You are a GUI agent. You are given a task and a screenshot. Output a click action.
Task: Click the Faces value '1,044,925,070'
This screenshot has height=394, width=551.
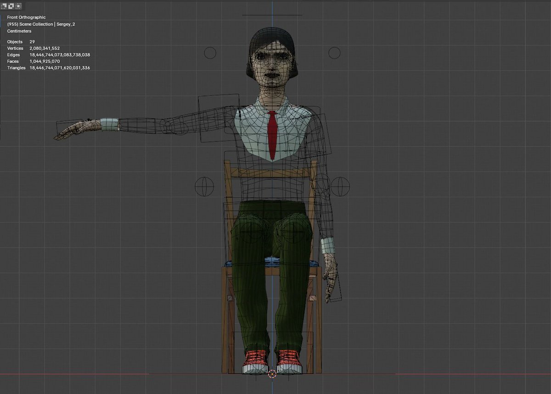tap(45, 61)
